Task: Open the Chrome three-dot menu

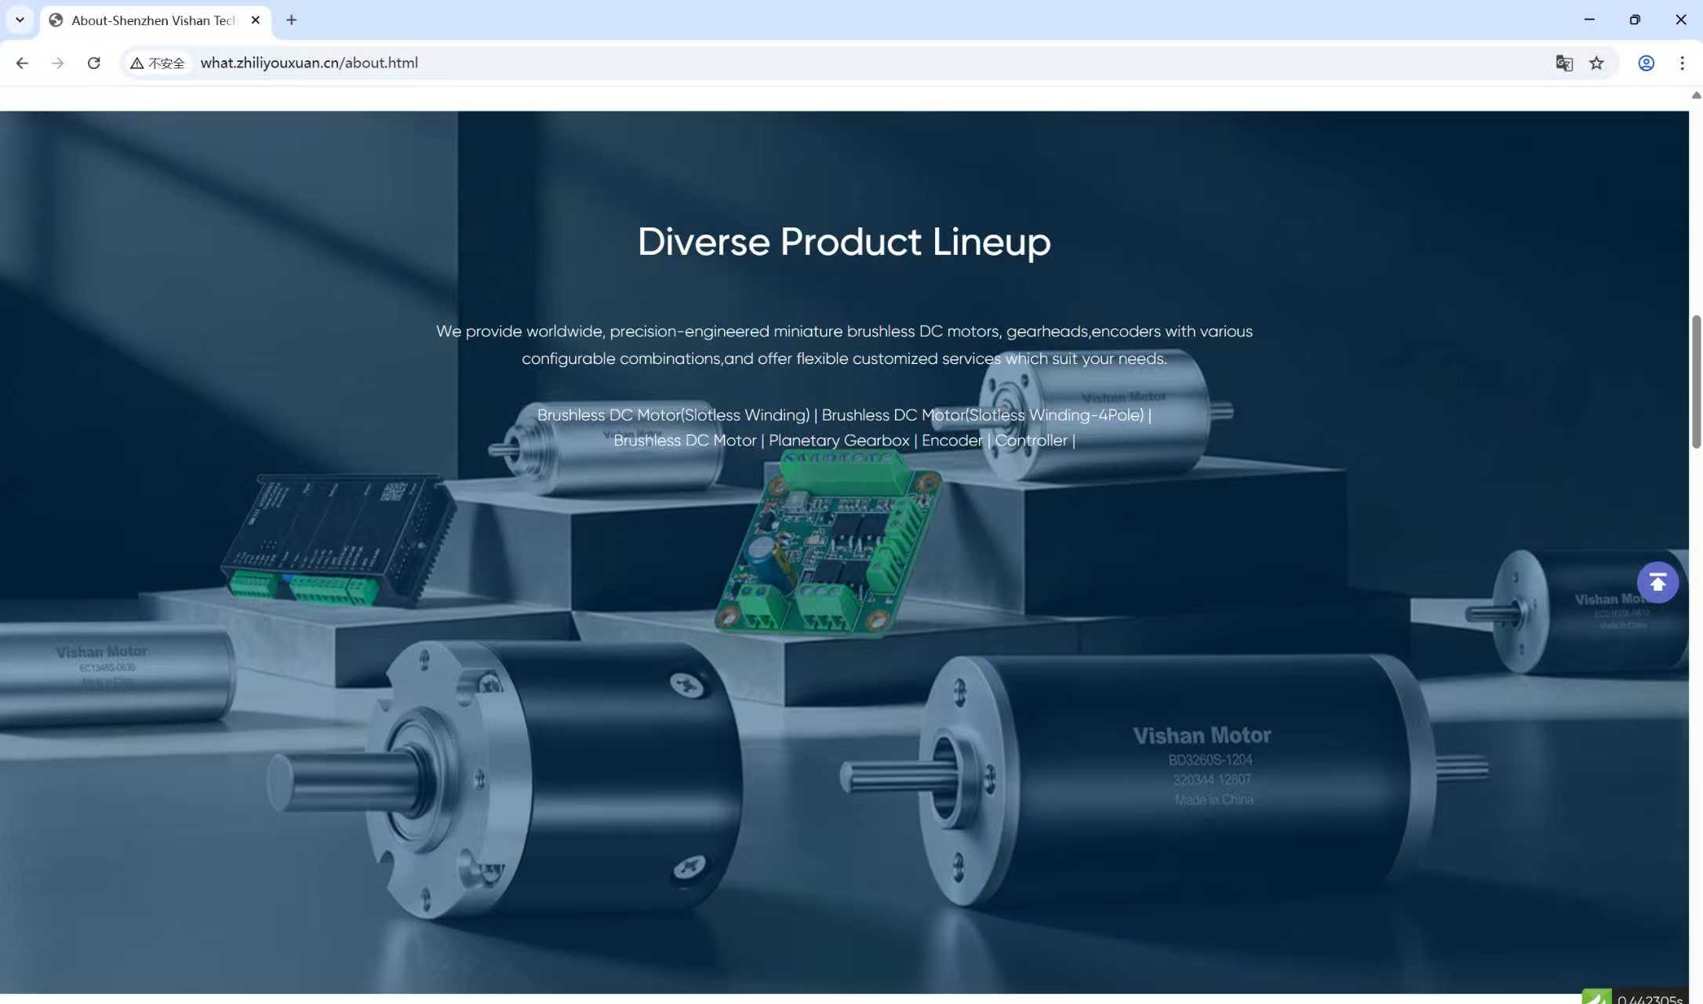Action: click(1681, 63)
